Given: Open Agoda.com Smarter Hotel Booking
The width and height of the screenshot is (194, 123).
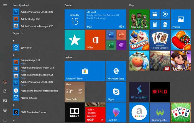Looking at the screenshot, I should pyautogui.click(x=35, y=91).
